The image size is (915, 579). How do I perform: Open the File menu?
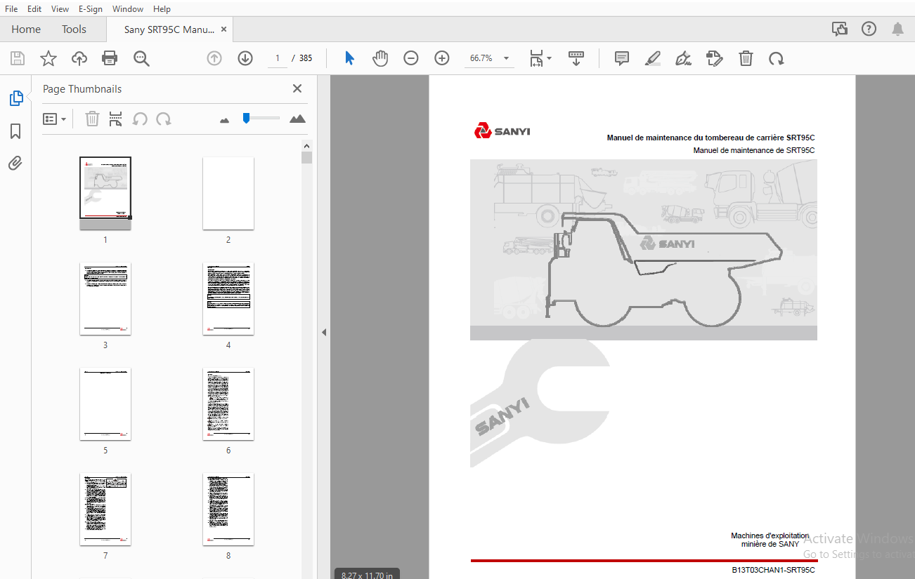pos(11,8)
